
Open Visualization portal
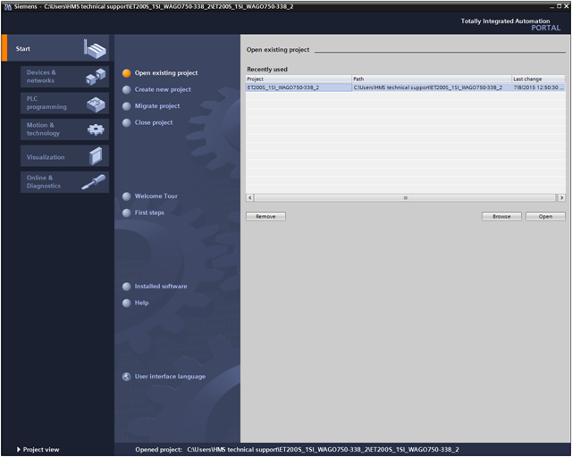(64, 156)
